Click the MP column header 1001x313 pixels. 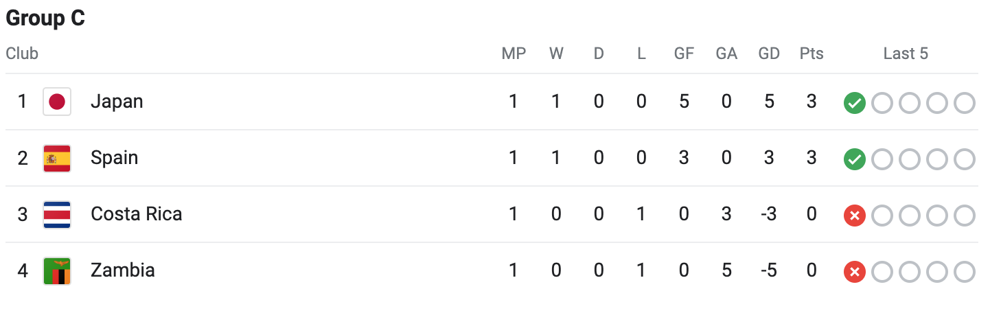[514, 54]
